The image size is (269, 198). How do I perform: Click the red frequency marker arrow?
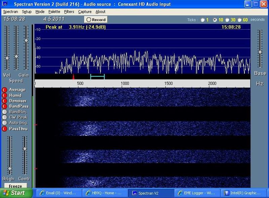73,77
